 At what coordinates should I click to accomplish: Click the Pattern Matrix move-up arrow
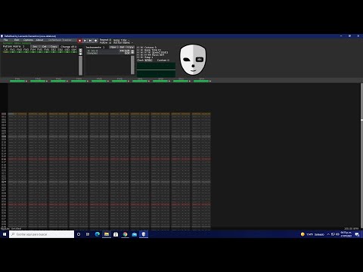80,50
